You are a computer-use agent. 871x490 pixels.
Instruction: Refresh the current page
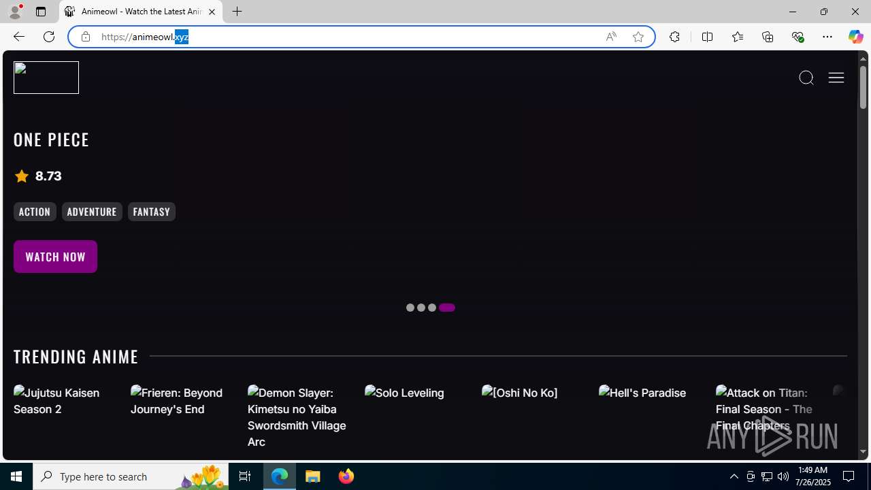click(x=49, y=37)
